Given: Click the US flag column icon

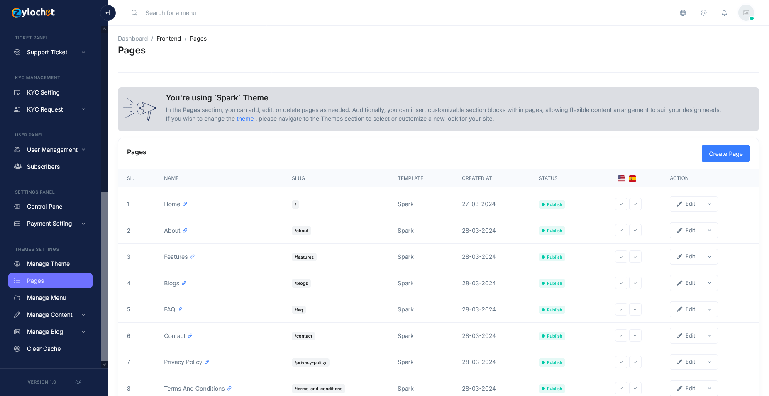Looking at the screenshot, I should pos(621,178).
